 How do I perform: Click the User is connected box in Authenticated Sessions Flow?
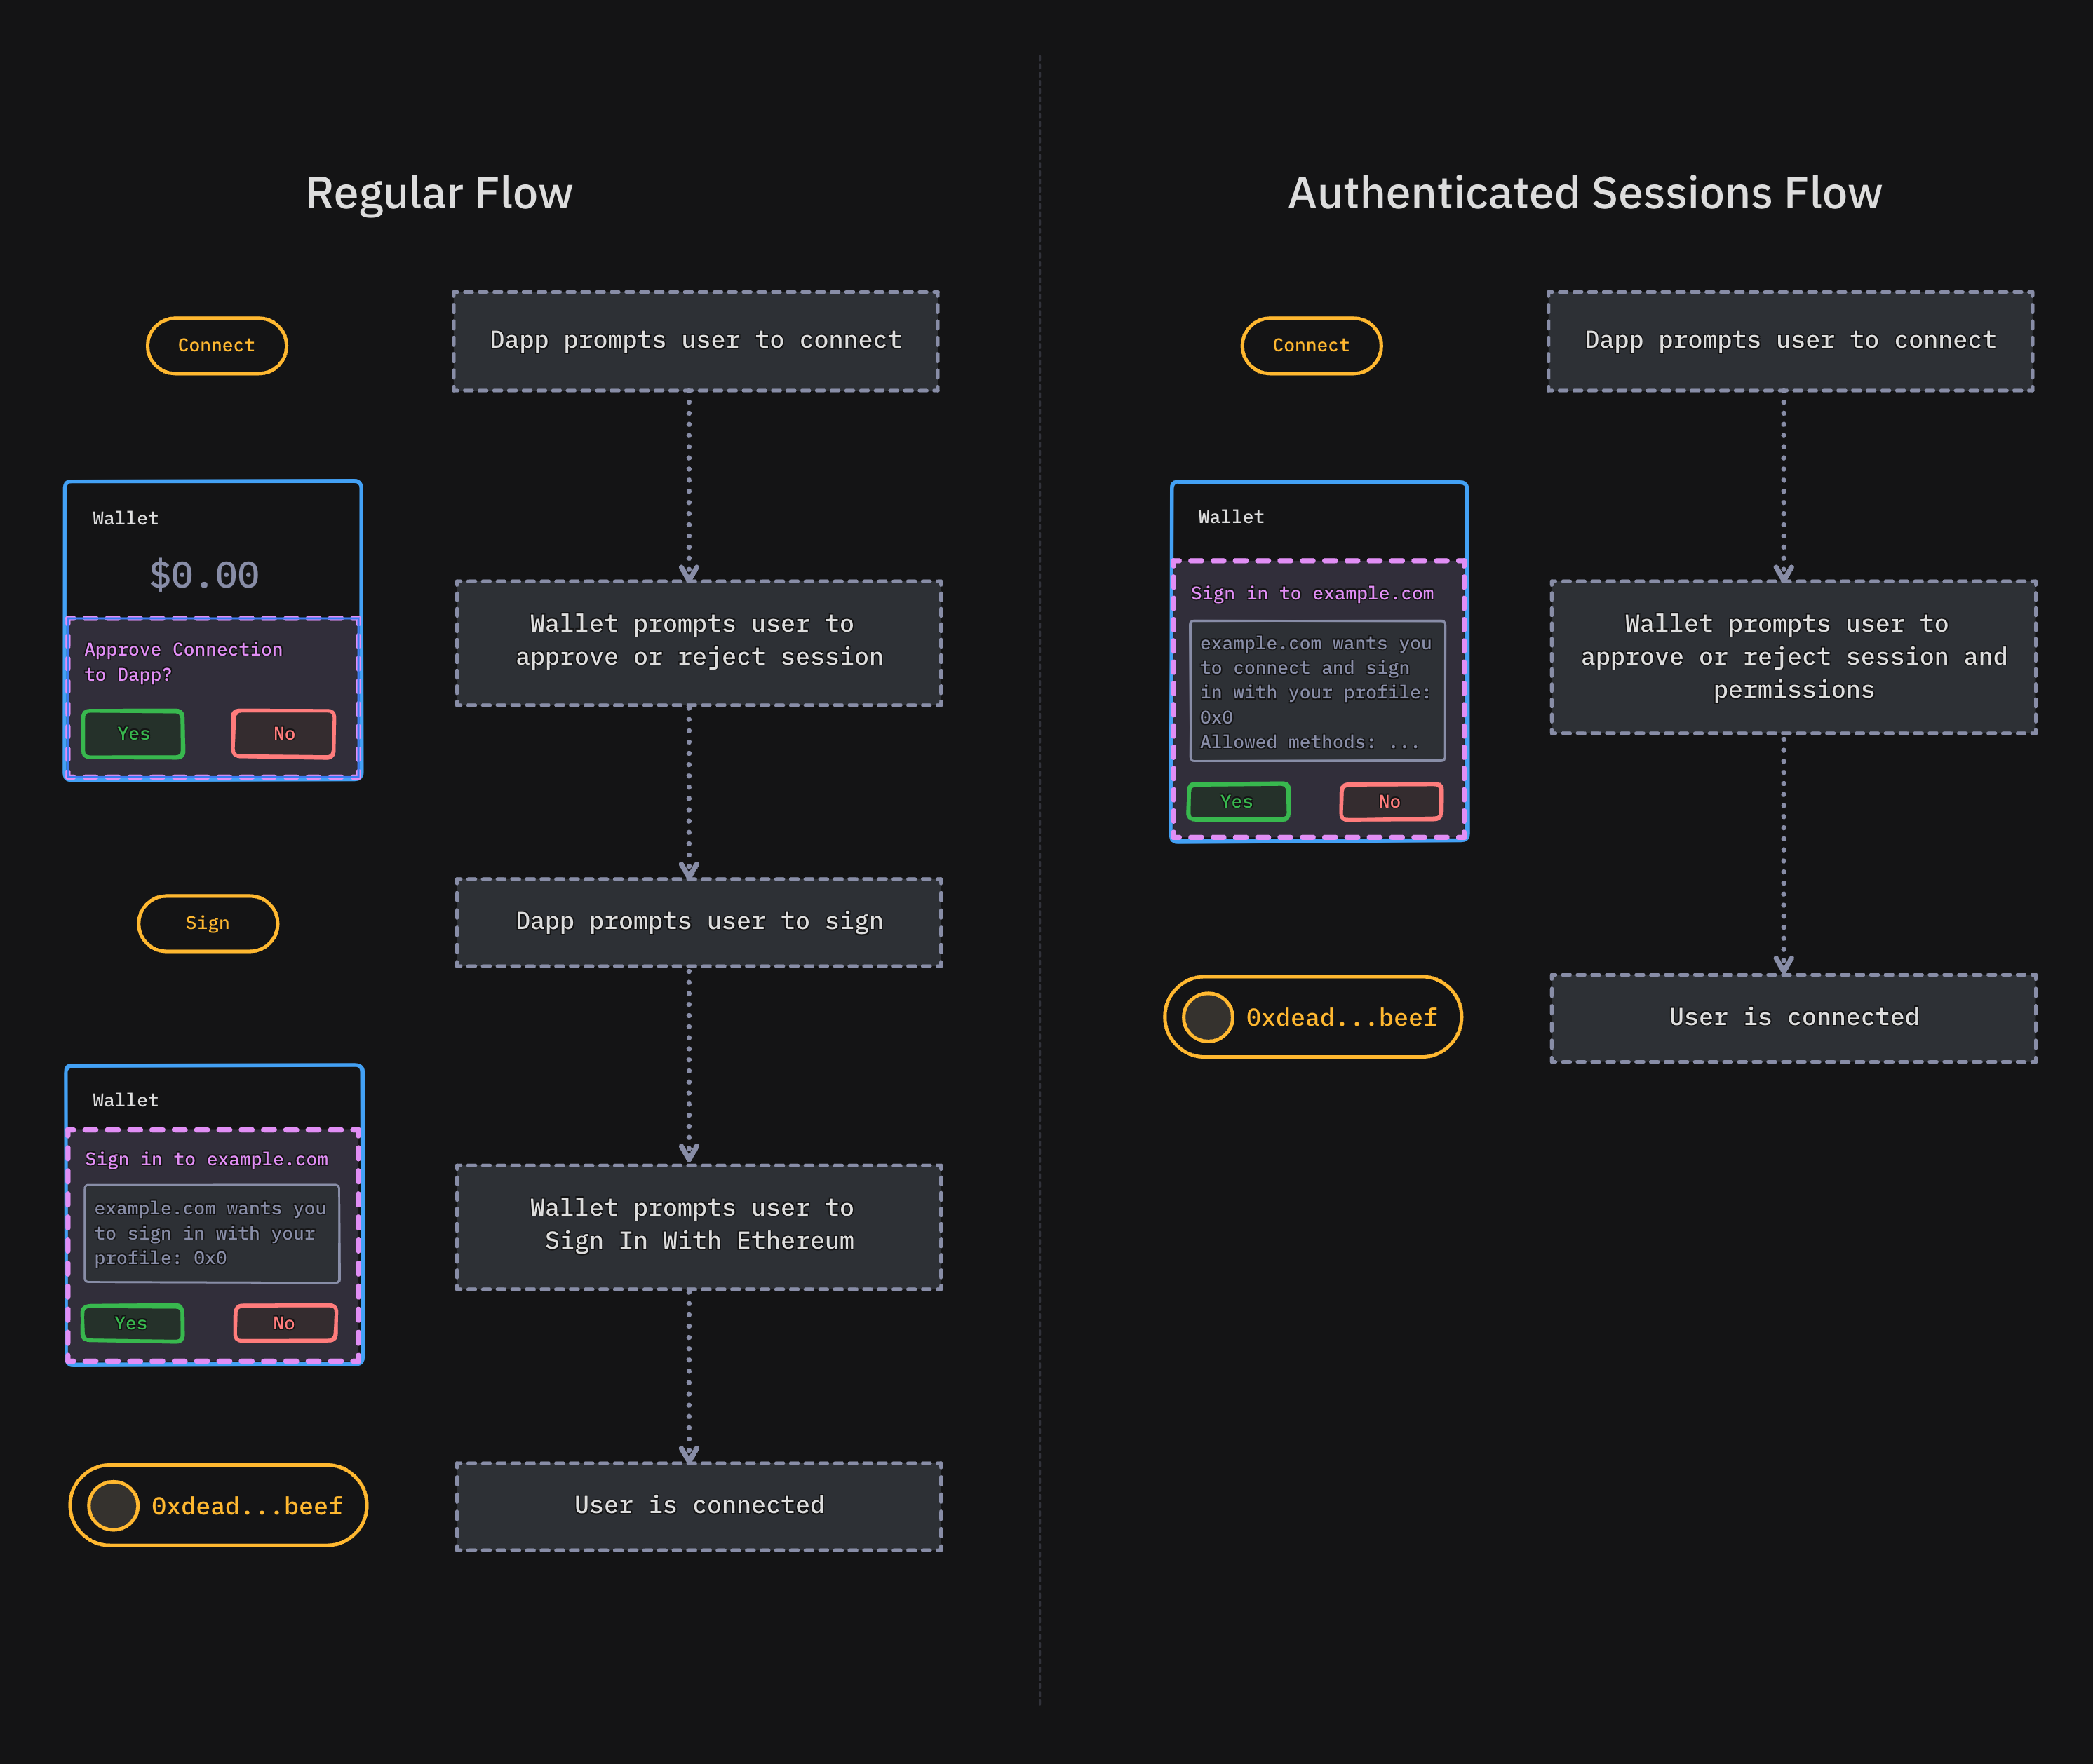coord(1791,1016)
